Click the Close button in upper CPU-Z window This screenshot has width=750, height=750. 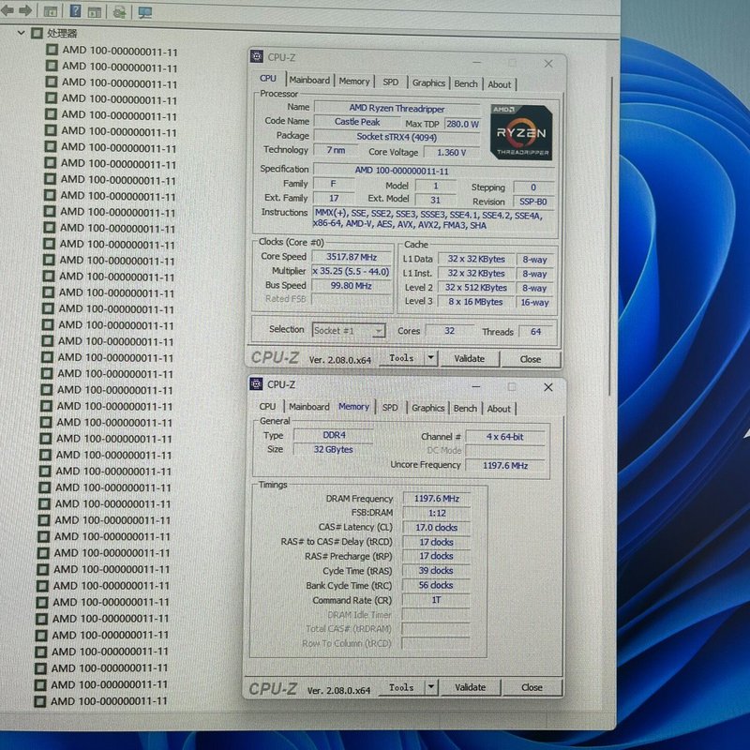pos(531,359)
